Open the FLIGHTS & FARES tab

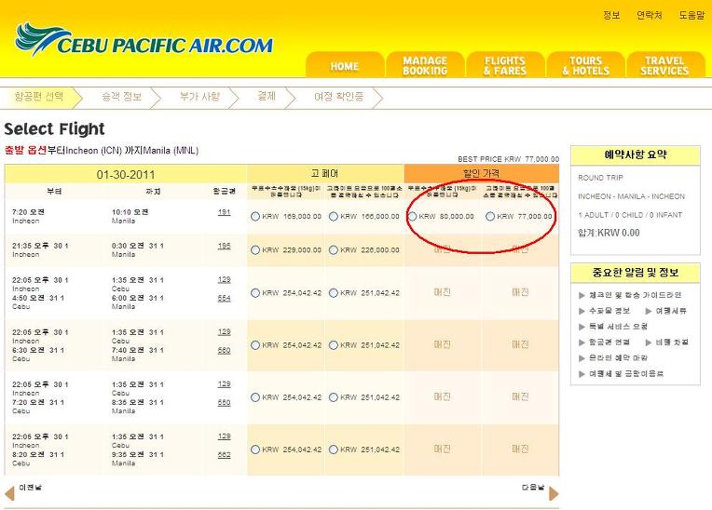coord(505,66)
